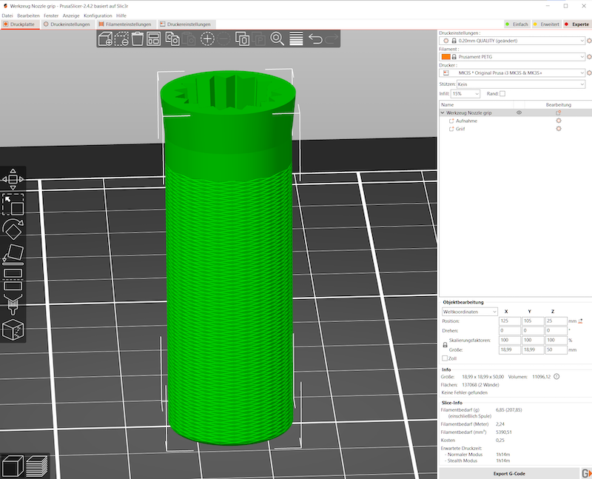Collapse the Werkzeug Nozzle grip tree
Image resolution: width=592 pixels, height=479 pixels.
pyautogui.click(x=443, y=113)
